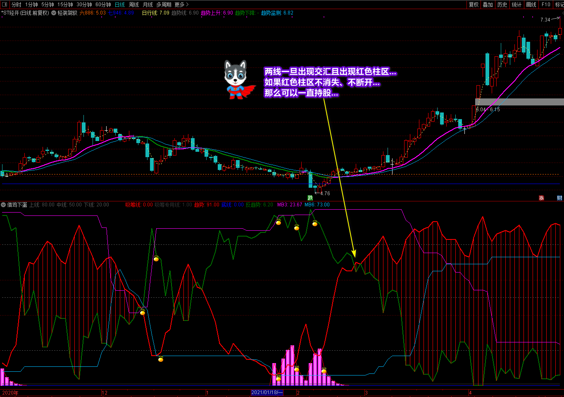Select the 2021/01/18 date marker on timeline
This screenshot has width=564, height=397.
tap(267, 392)
